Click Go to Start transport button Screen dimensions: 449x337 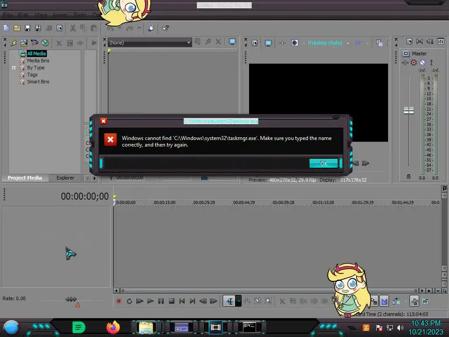[x=182, y=301]
